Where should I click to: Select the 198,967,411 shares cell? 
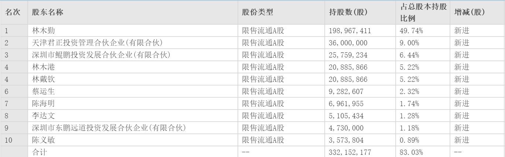(349, 31)
